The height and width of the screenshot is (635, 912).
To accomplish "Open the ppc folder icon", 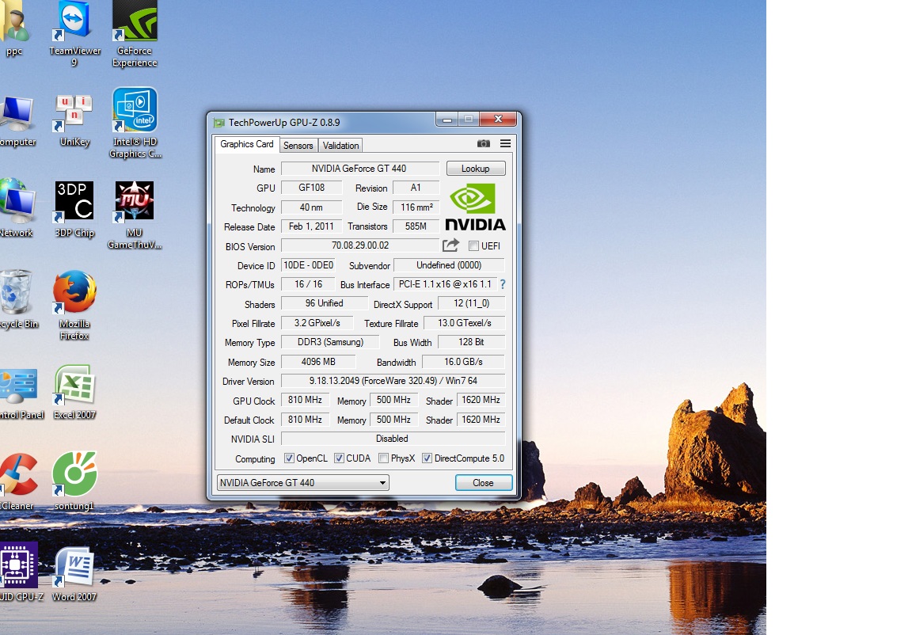I will click(14, 28).
